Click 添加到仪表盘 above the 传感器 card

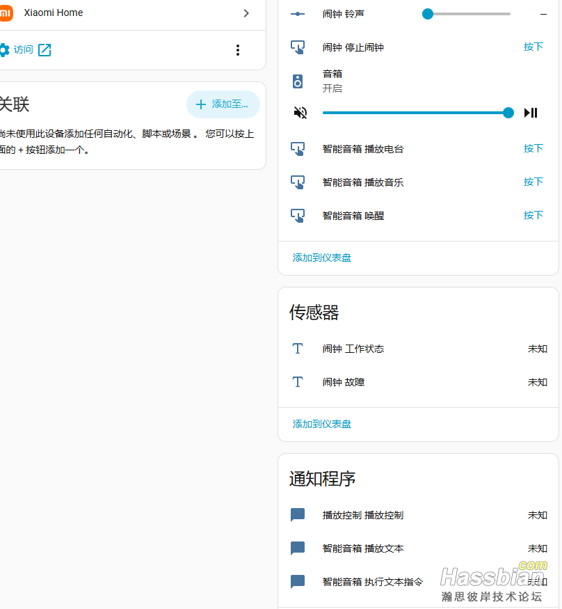coord(322,258)
